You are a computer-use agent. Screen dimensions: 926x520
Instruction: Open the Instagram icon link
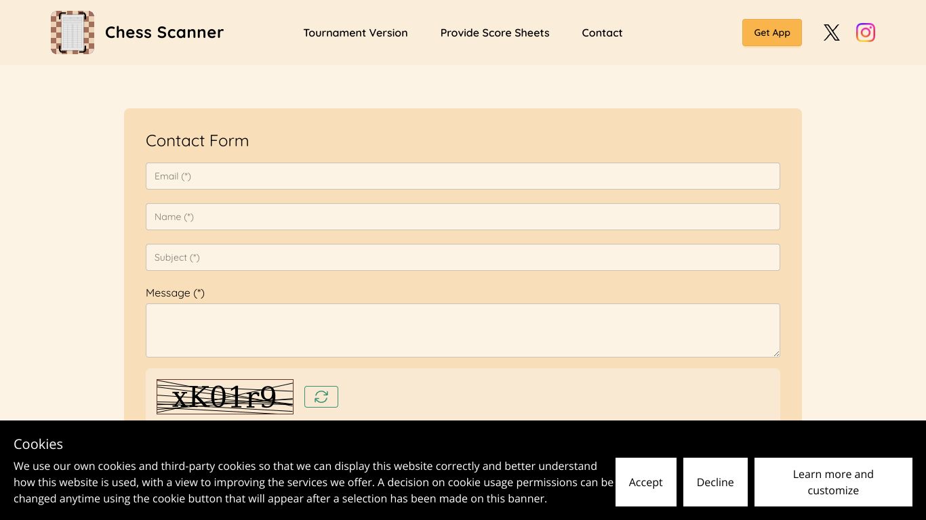(865, 32)
